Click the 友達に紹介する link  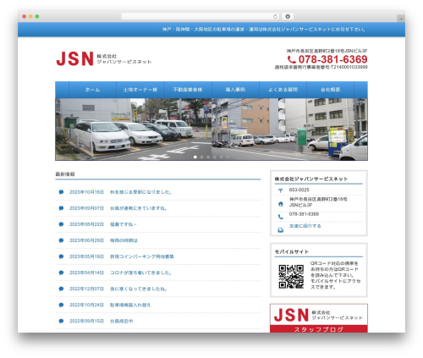[305, 226]
